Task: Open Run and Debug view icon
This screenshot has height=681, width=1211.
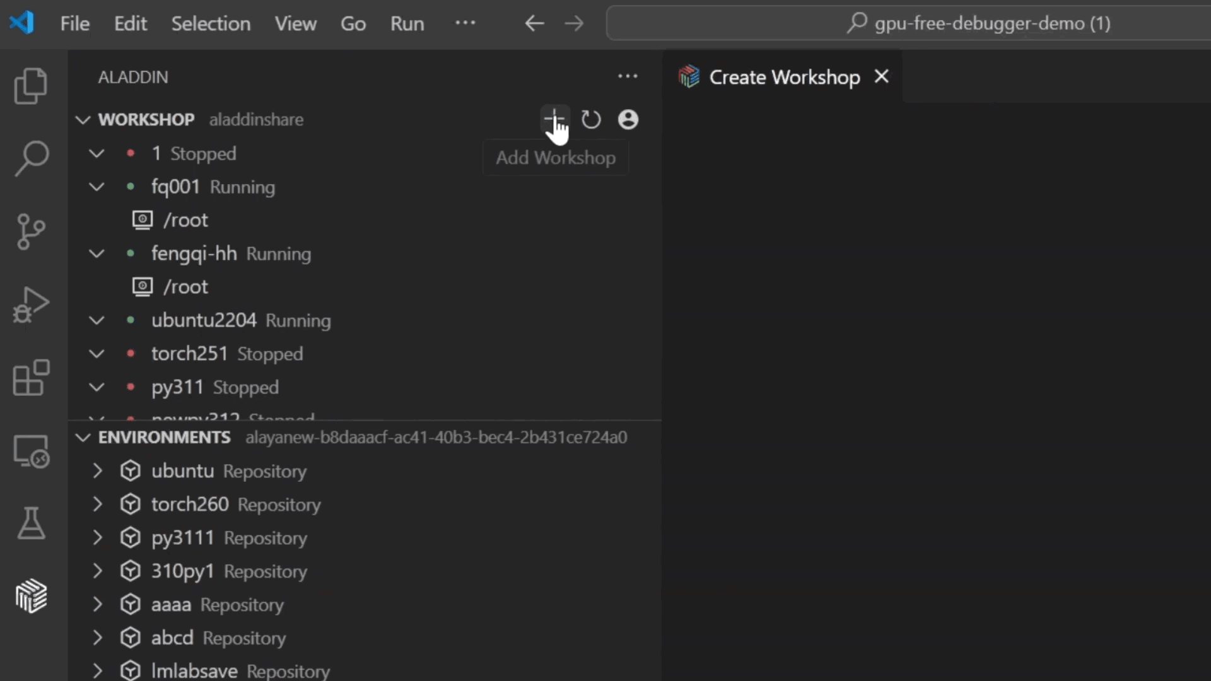Action: tap(30, 305)
